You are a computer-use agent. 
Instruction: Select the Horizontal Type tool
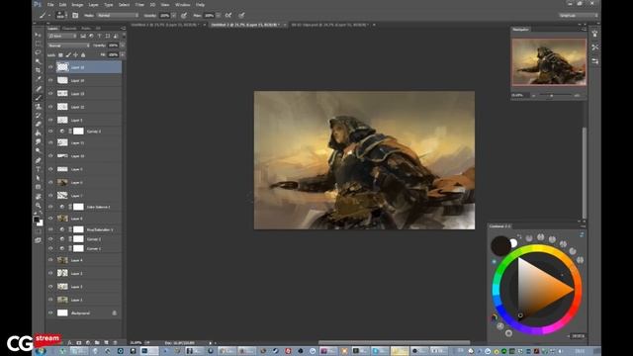pos(39,169)
